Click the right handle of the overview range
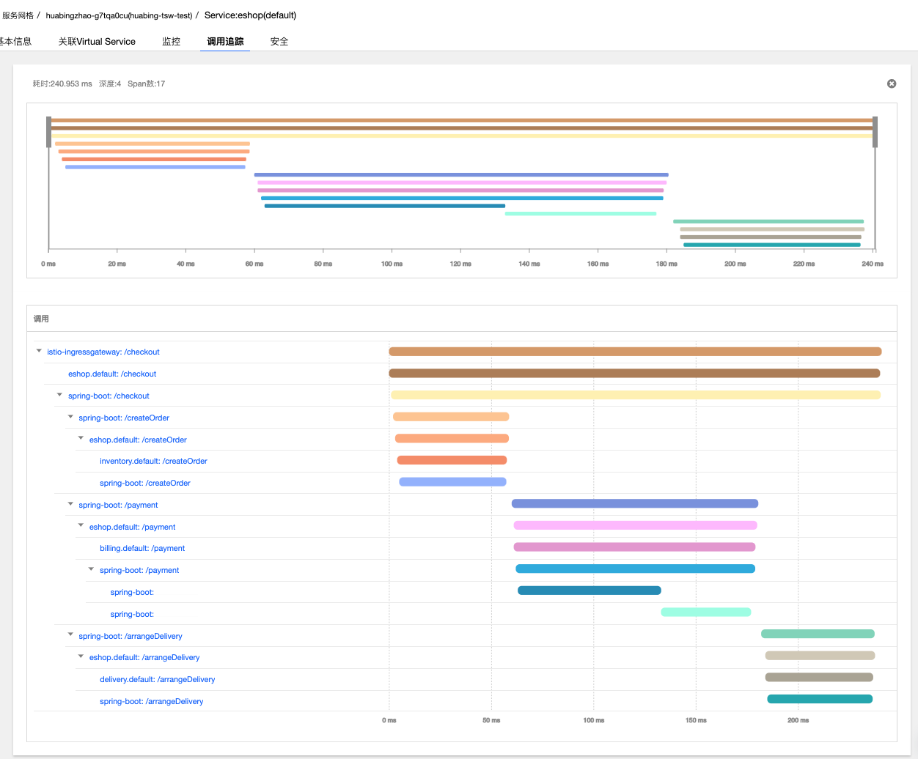 click(x=875, y=132)
